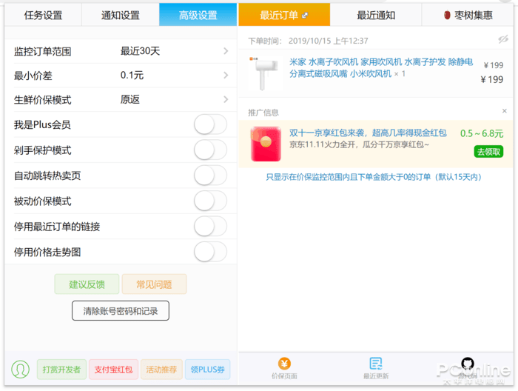Click the 监控订单范围 label

point(43,52)
